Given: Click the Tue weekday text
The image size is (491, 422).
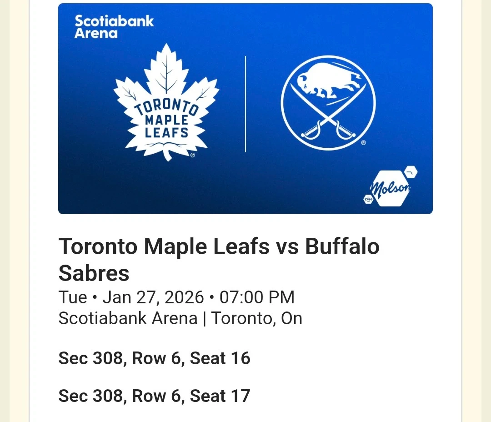Looking at the screenshot, I should point(73,297).
